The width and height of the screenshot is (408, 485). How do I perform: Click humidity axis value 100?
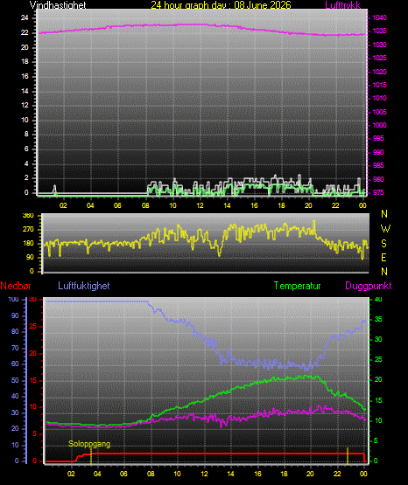(x=13, y=300)
